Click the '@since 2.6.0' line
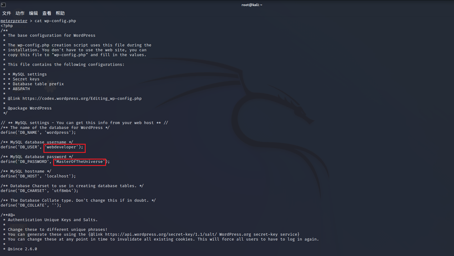Image resolution: width=454 pixels, height=256 pixels. [x=20, y=249]
